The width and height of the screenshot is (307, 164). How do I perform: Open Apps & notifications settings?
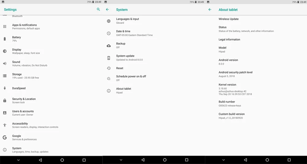pos(51,26)
